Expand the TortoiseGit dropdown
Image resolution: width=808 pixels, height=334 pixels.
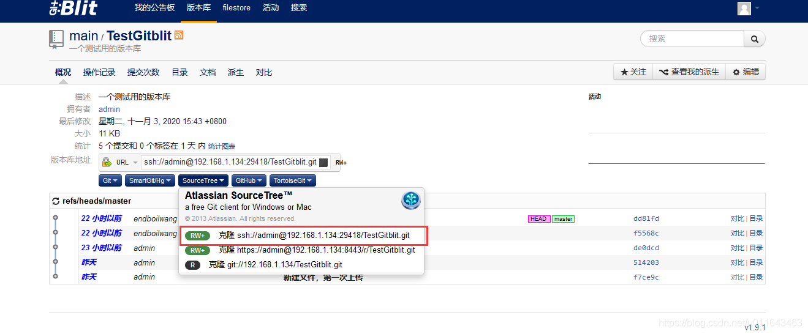click(293, 180)
